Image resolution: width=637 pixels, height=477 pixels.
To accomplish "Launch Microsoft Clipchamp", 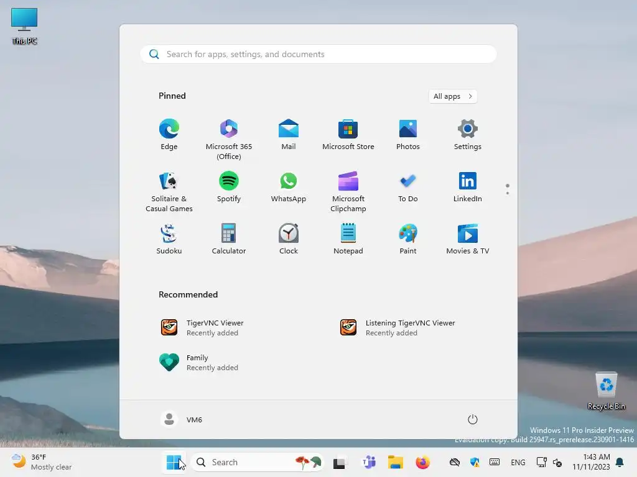I will point(348,192).
